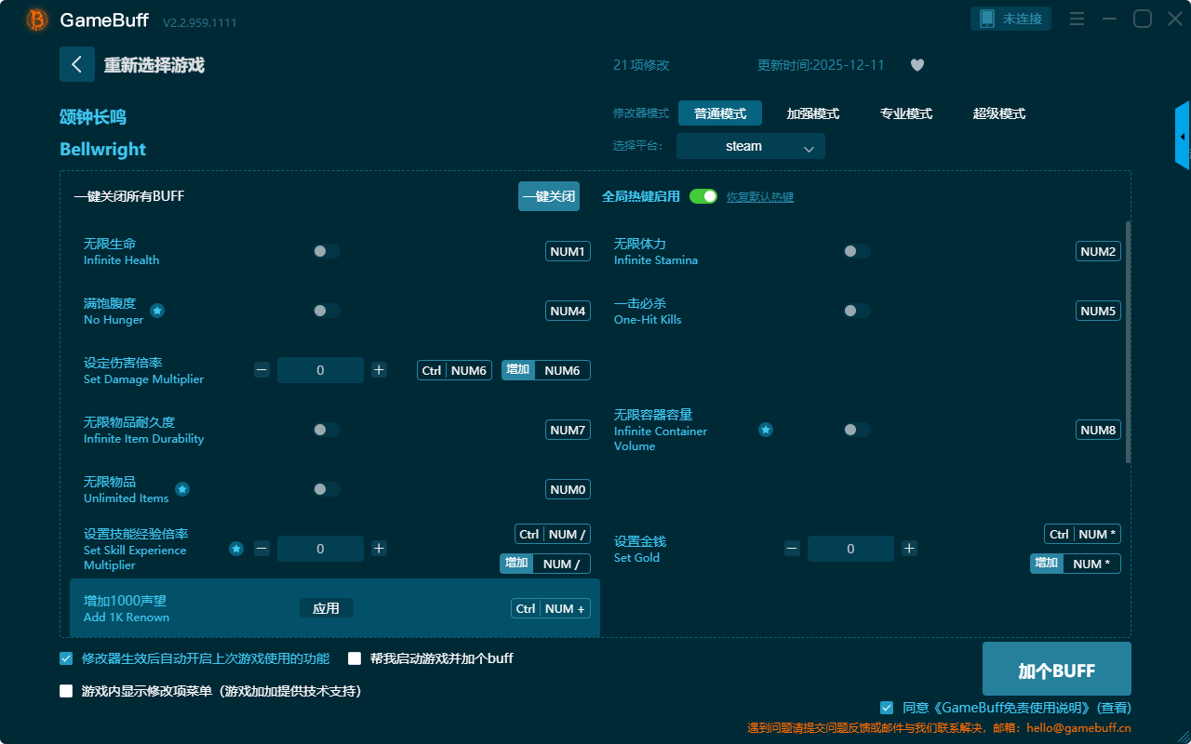This screenshot has width=1191, height=744.
Task: Increase Set Damage Multiplier with plus button
Action: click(379, 370)
